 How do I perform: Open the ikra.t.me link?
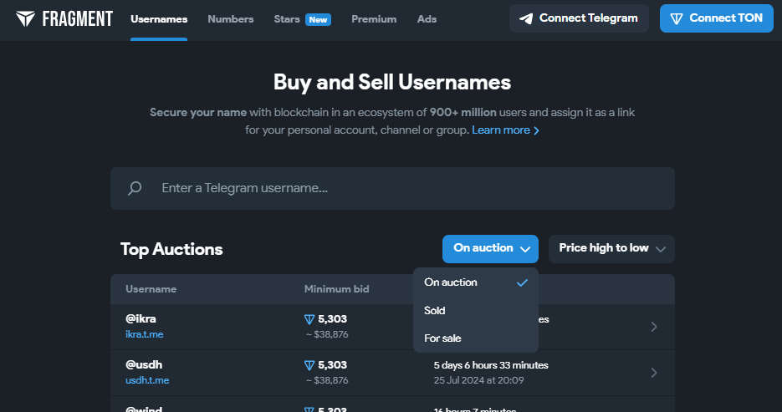tap(144, 334)
